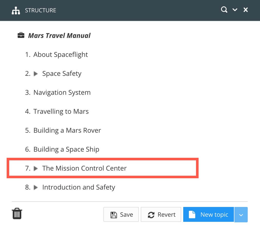Viewport: 260px width, 230px height.
Task: Expand the Space Safety topic
Action: 36,74
